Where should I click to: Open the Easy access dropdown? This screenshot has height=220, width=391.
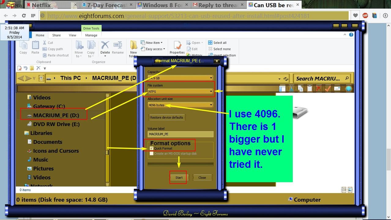(x=153, y=49)
